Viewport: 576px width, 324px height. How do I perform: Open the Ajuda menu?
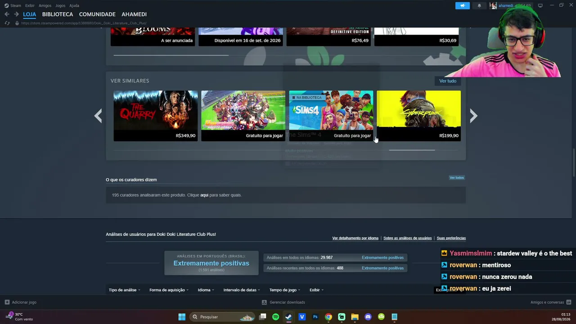pyautogui.click(x=74, y=5)
